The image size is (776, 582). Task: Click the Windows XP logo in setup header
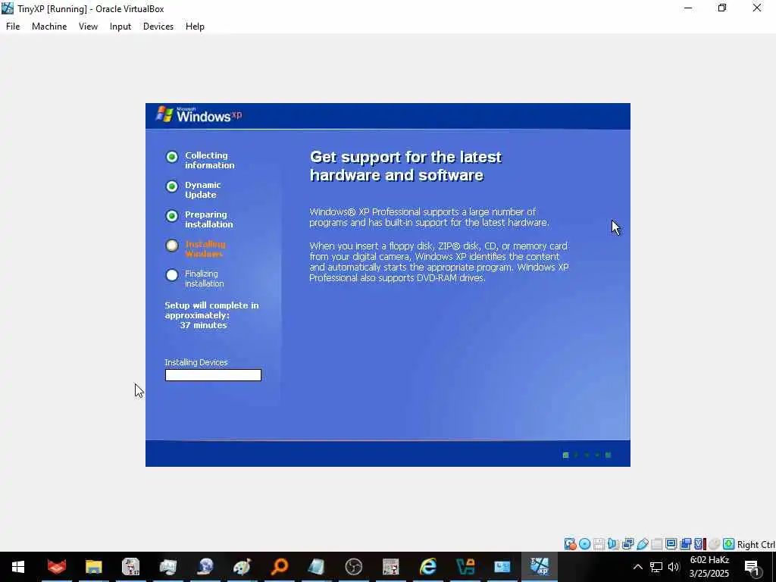click(x=199, y=115)
